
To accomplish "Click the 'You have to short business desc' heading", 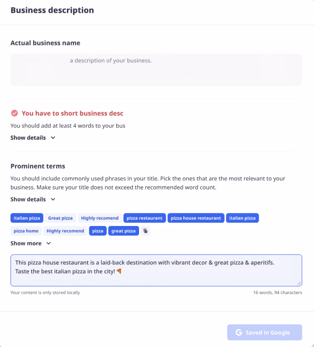I will (72, 113).
